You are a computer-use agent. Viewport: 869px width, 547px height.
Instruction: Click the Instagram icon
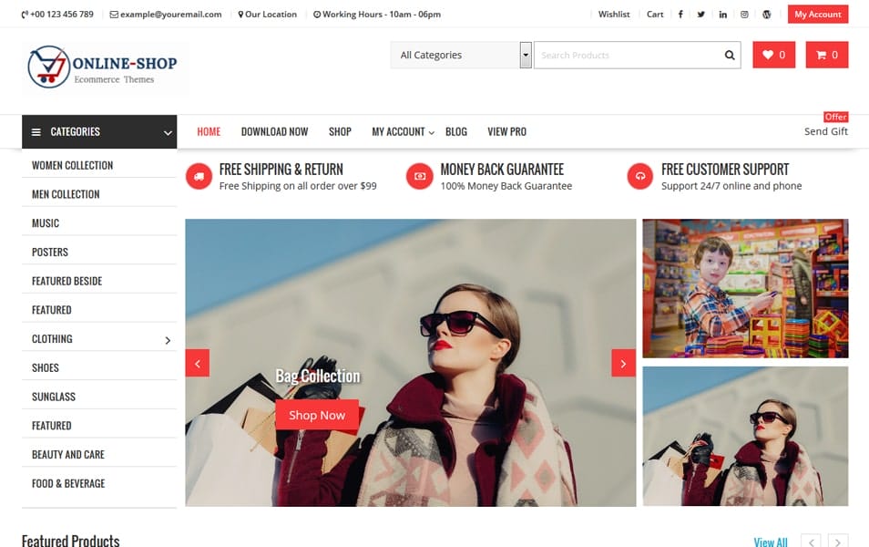[745, 14]
